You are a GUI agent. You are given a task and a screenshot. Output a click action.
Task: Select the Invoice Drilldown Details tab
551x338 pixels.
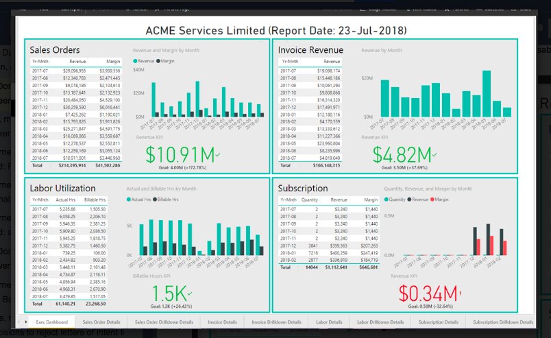point(276,322)
